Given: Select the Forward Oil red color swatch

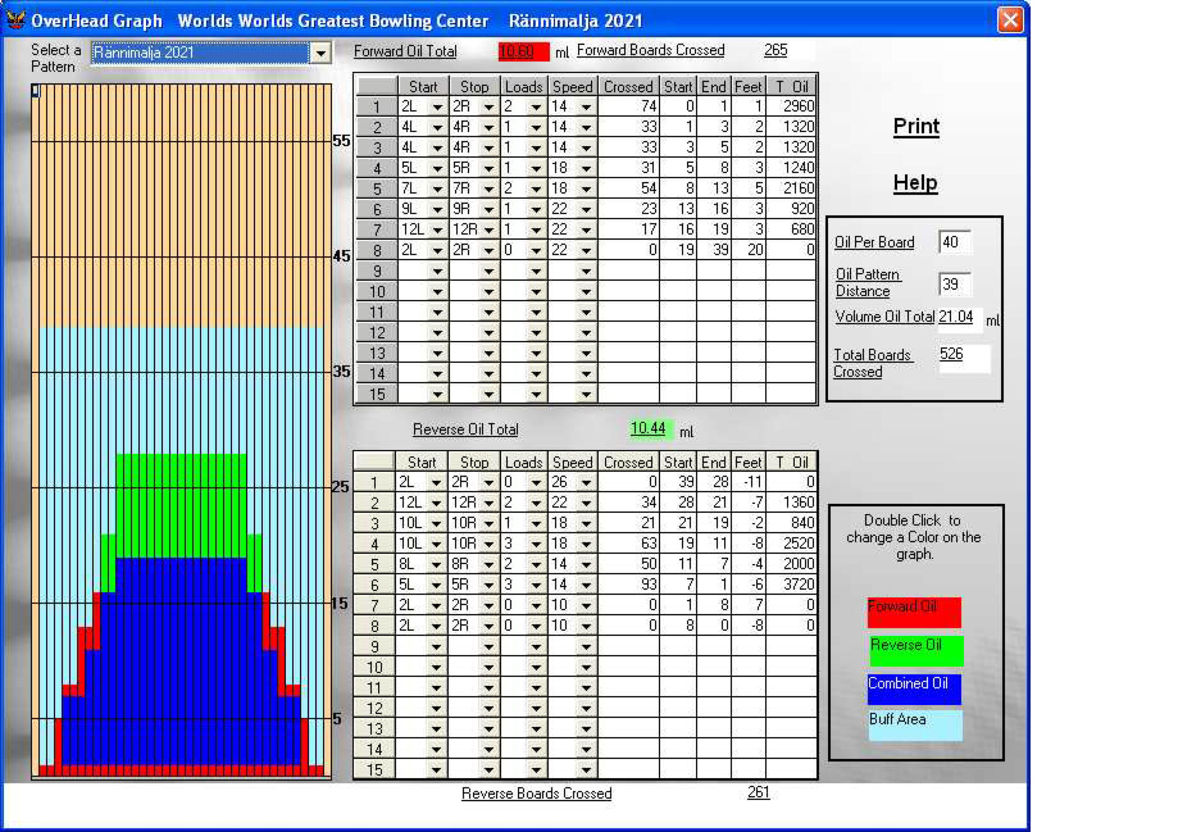Looking at the screenshot, I should point(914,613).
